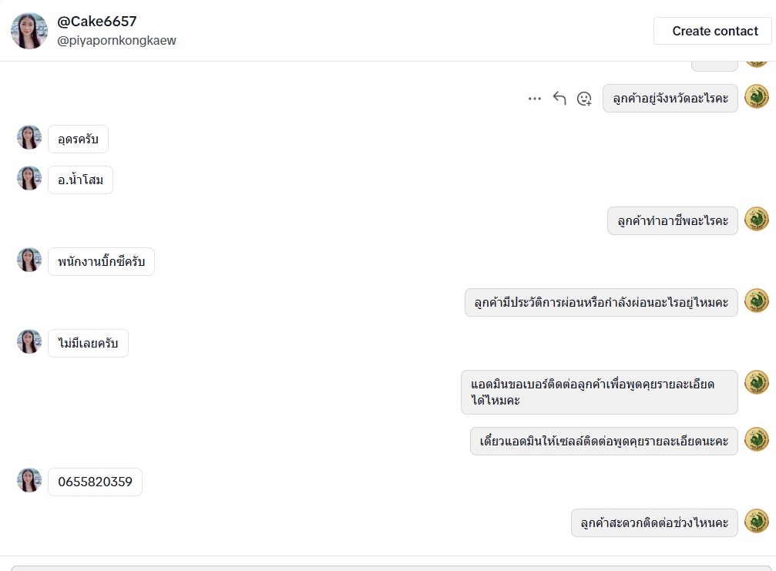Click the @Cake6657 display name
Screen dimensions: 776x571
[x=97, y=22]
